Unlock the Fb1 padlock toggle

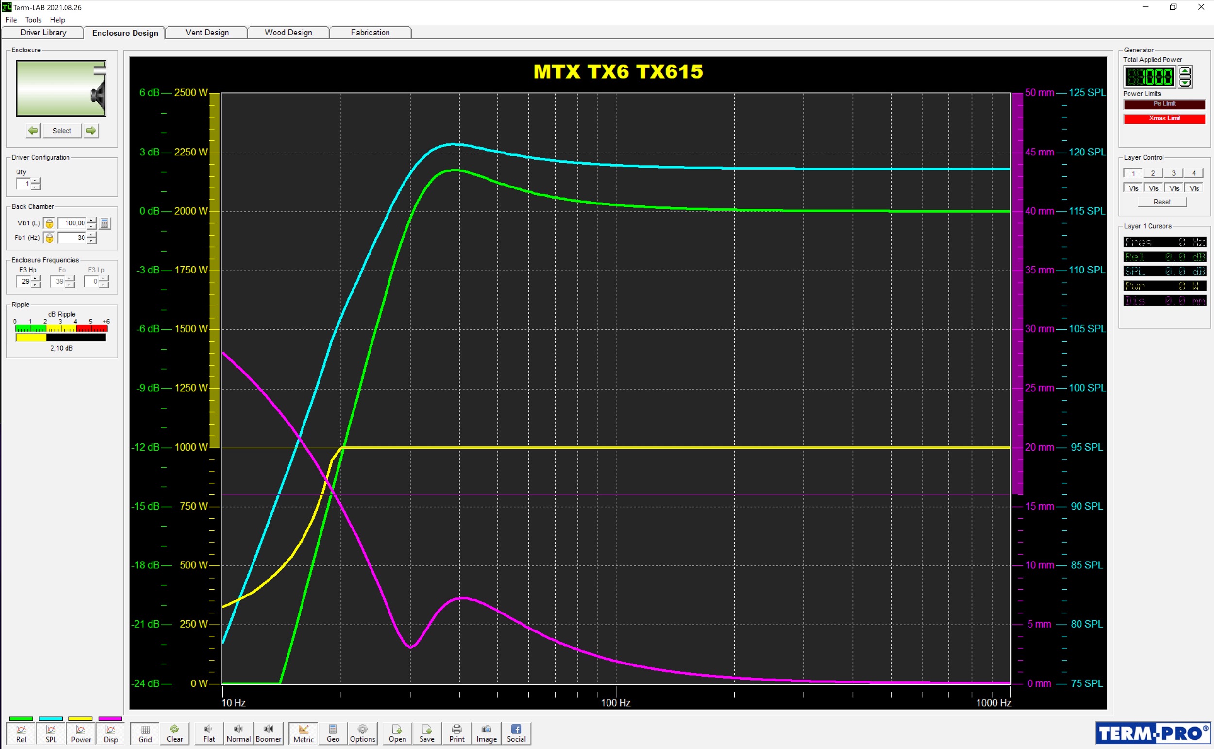(x=49, y=238)
